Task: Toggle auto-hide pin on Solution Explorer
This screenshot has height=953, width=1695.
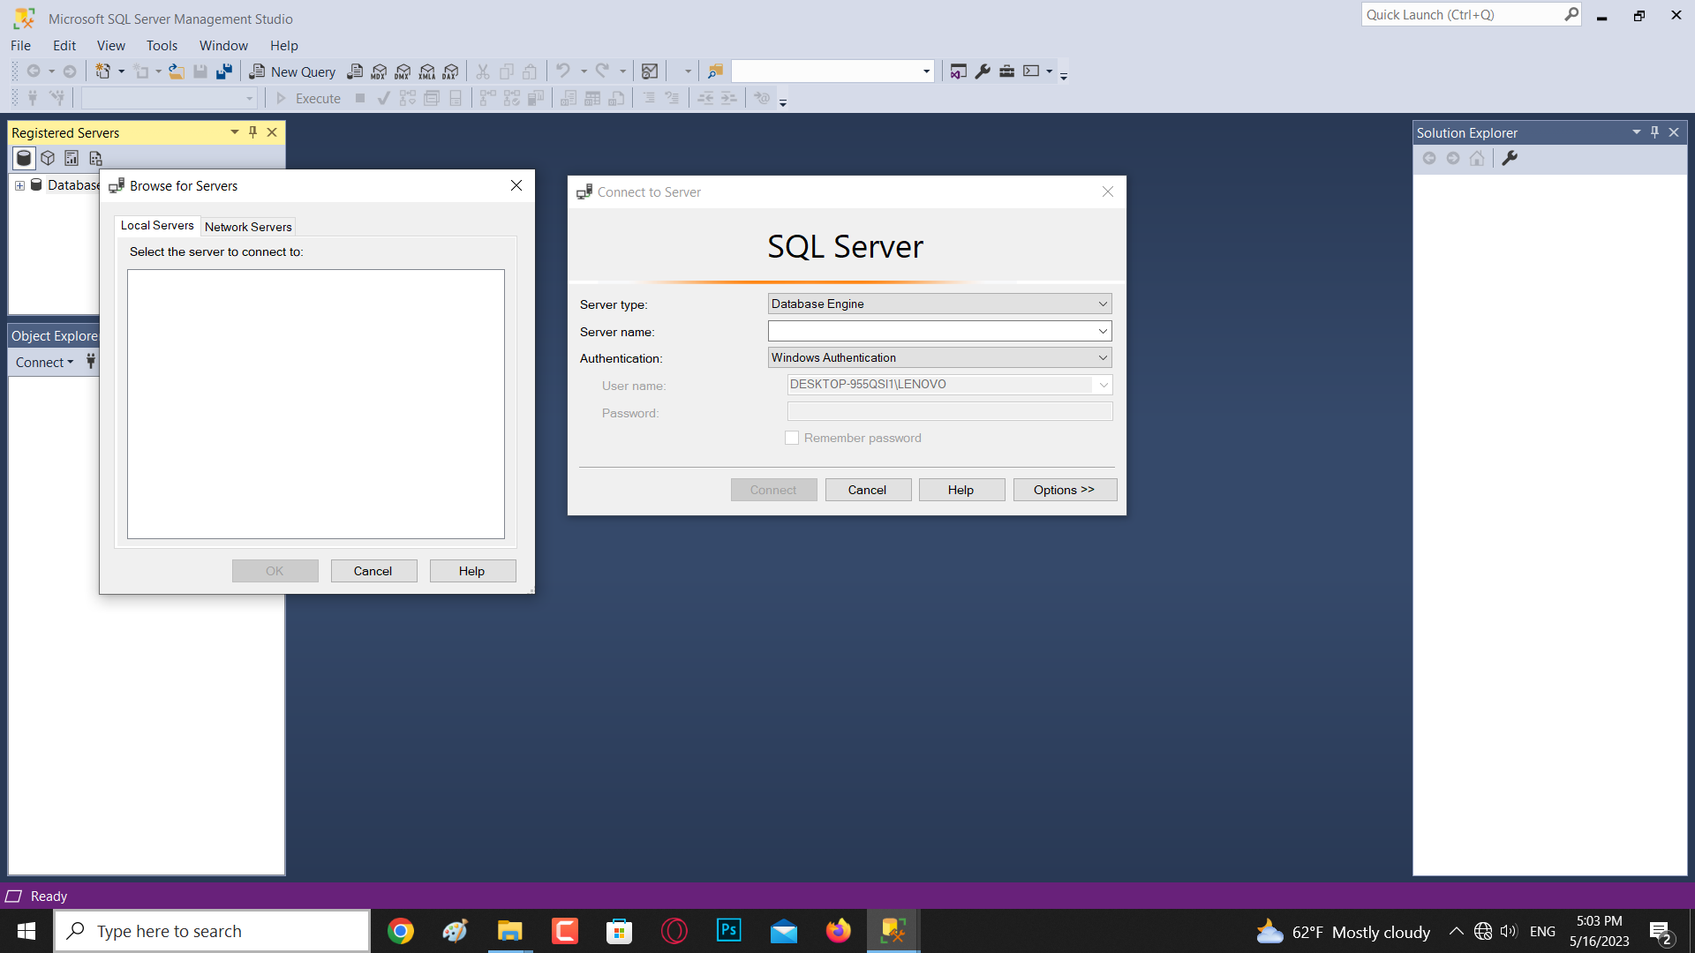Action: [x=1654, y=132]
